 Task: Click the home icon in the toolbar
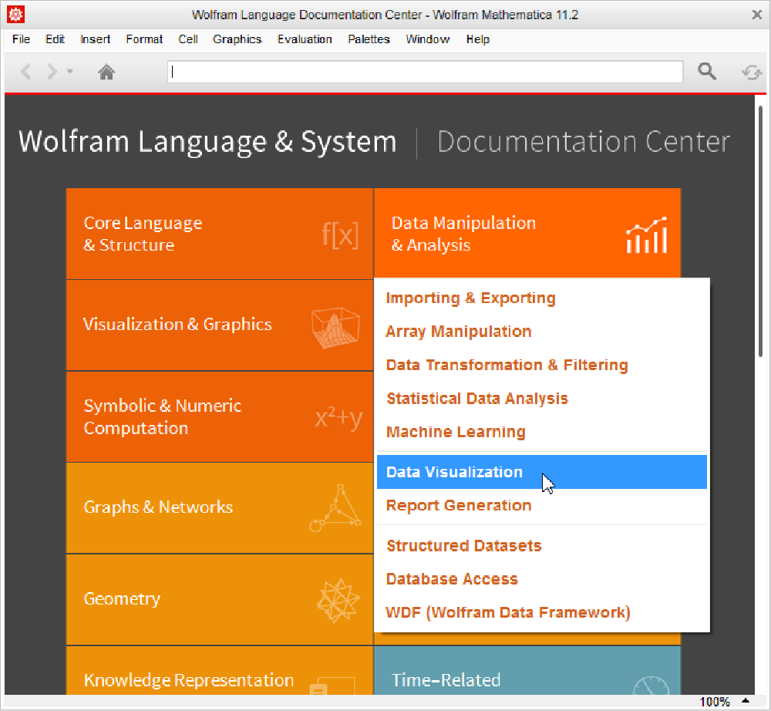(106, 72)
